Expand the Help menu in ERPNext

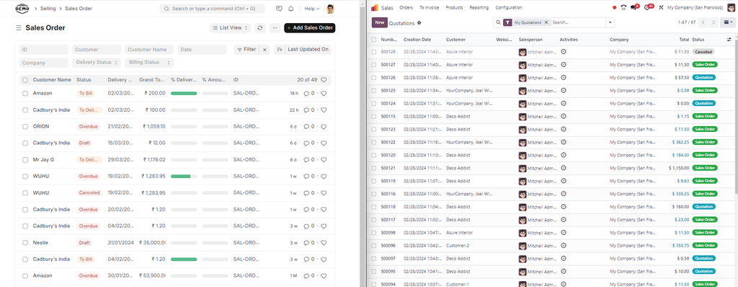312,9
